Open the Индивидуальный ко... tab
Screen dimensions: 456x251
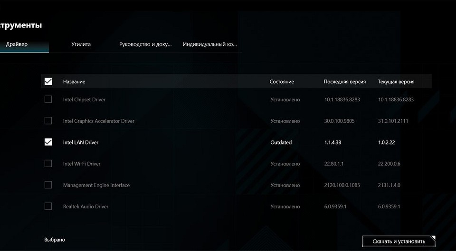tap(209, 45)
